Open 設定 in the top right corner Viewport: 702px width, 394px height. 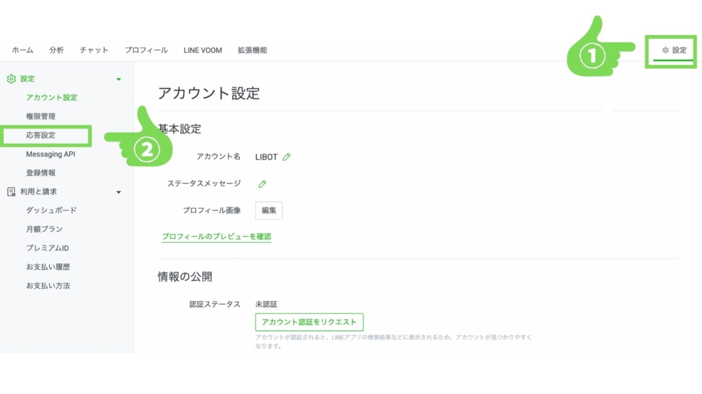(674, 51)
